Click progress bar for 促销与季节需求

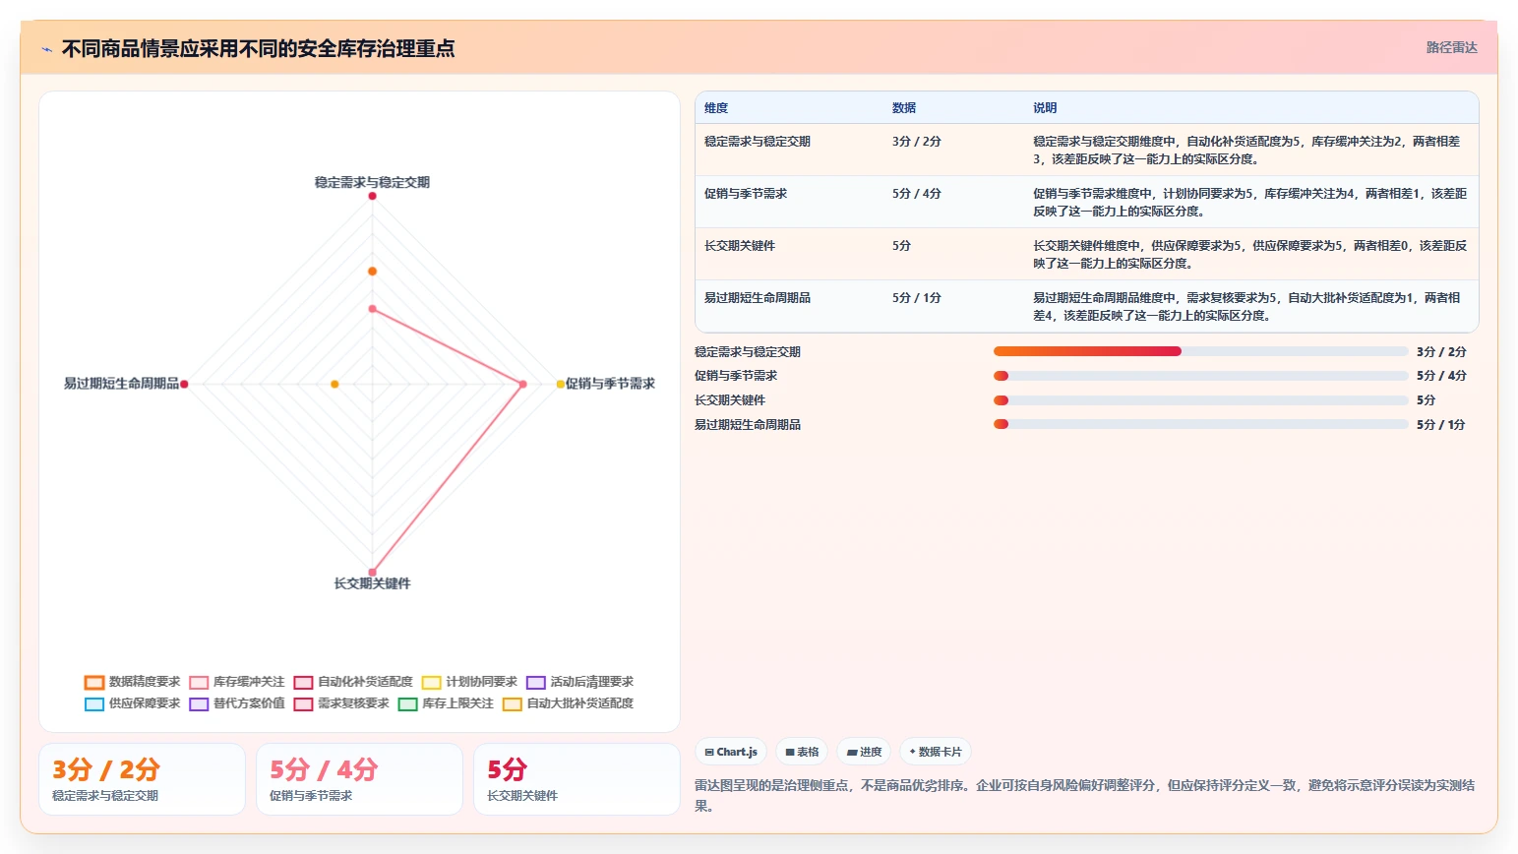click(1201, 376)
